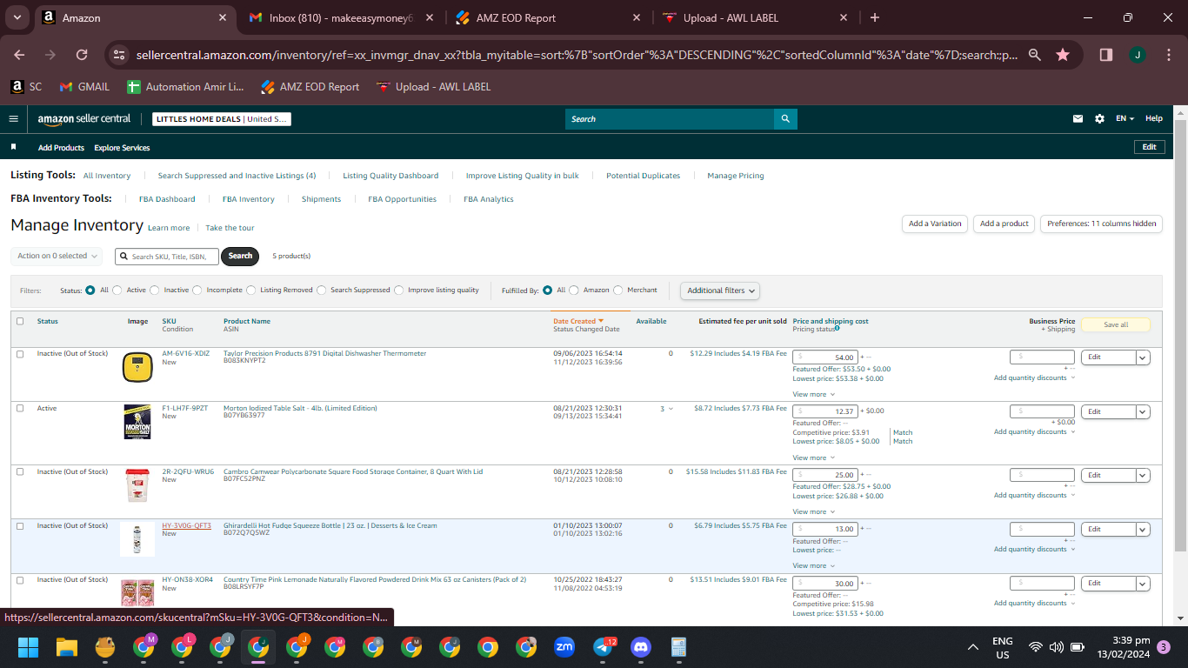Screen dimensions: 1188x668
Task: View site information in the address bar
Action: click(x=120, y=54)
